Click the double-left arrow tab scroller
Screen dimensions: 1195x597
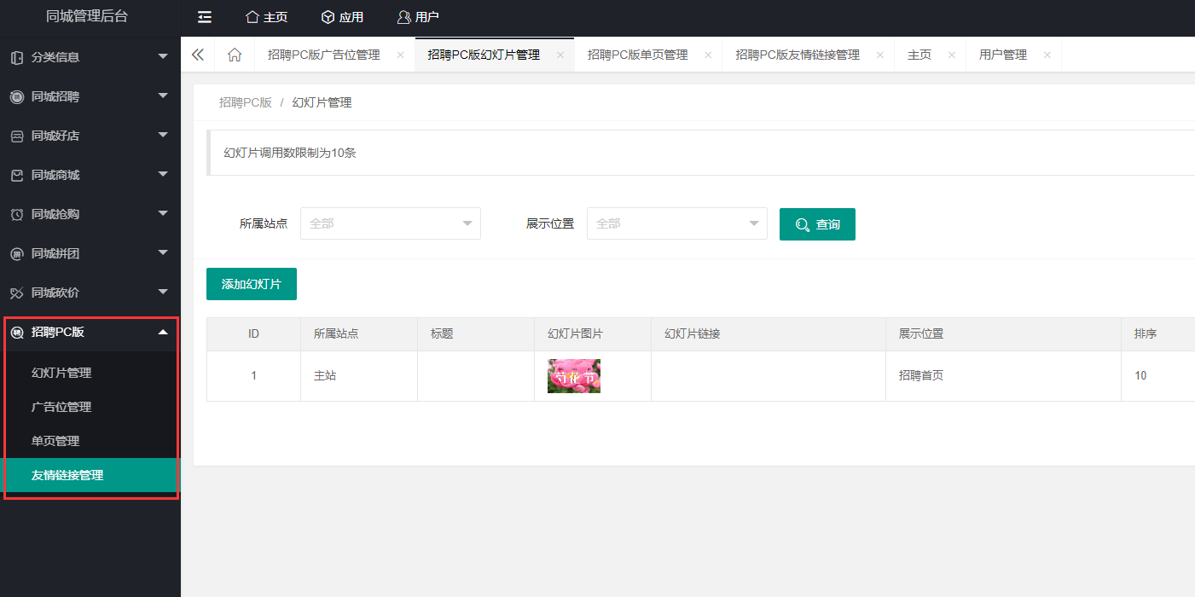coord(198,55)
